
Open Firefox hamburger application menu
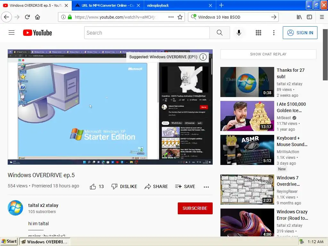coord(322,17)
